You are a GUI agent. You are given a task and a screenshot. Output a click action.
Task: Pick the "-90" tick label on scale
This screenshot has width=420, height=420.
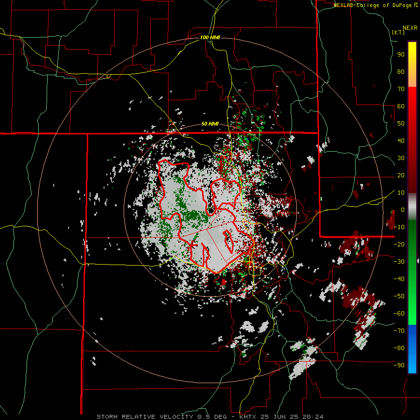tap(399, 365)
